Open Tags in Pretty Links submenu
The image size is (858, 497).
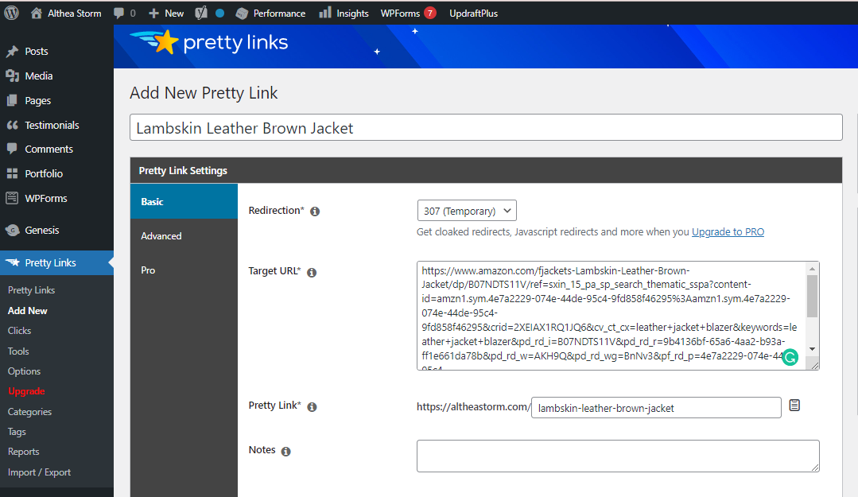pos(17,432)
